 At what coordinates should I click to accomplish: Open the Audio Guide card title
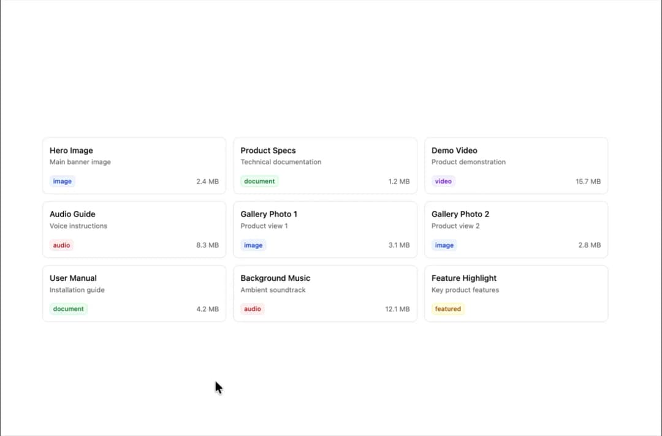72,214
